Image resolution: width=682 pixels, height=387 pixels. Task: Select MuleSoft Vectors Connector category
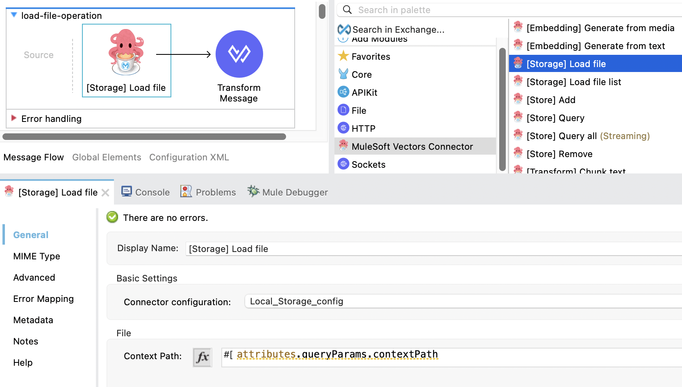pyautogui.click(x=415, y=146)
